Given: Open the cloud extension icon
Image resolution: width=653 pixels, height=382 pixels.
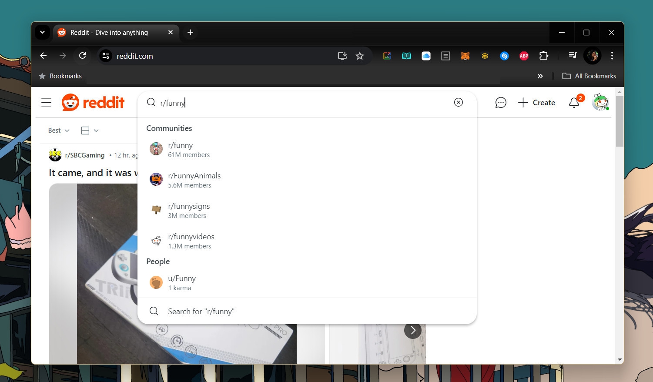Looking at the screenshot, I should click(x=426, y=56).
